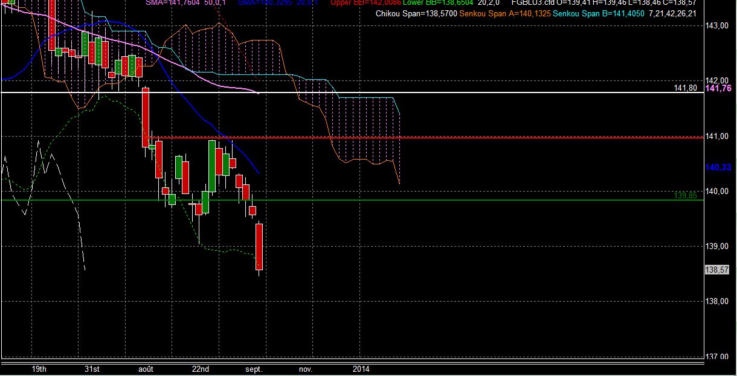Click the red Upper BB=142,0086 label
The height and width of the screenshot is (376, 737).
tap(365, 3)
